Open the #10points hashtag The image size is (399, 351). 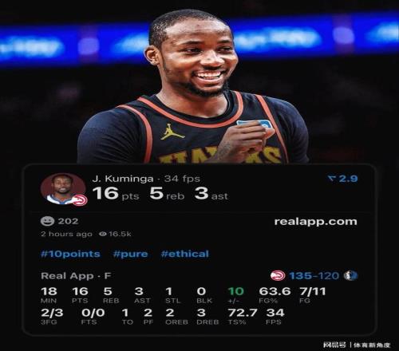pos(70,254)
